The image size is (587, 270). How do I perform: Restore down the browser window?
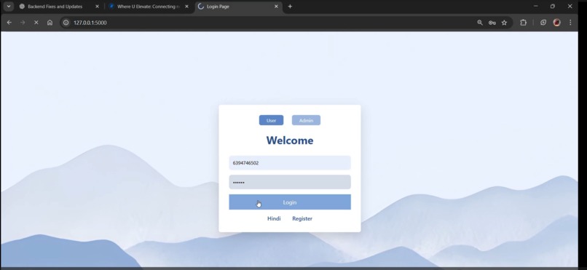(x=553, y=7)
